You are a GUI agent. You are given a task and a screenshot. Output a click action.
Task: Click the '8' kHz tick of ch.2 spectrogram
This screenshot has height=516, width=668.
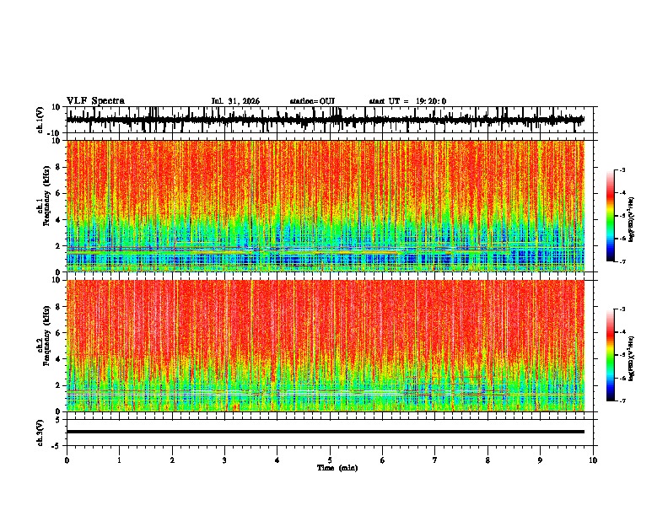coord(59,307)
